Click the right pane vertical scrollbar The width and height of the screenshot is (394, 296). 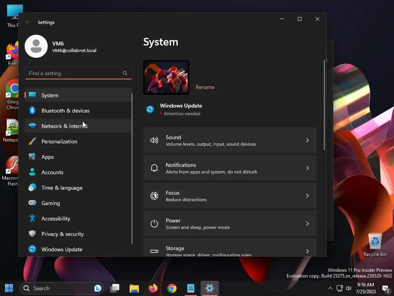coord(324,105)
